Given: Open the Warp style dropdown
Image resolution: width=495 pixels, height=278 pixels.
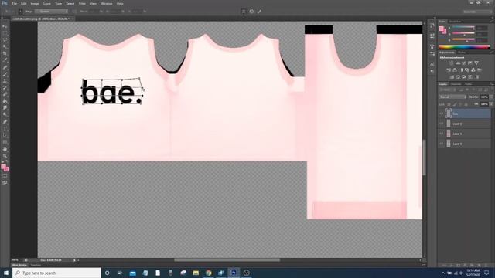Looking at the screenshot, I should tap(52, 12).
